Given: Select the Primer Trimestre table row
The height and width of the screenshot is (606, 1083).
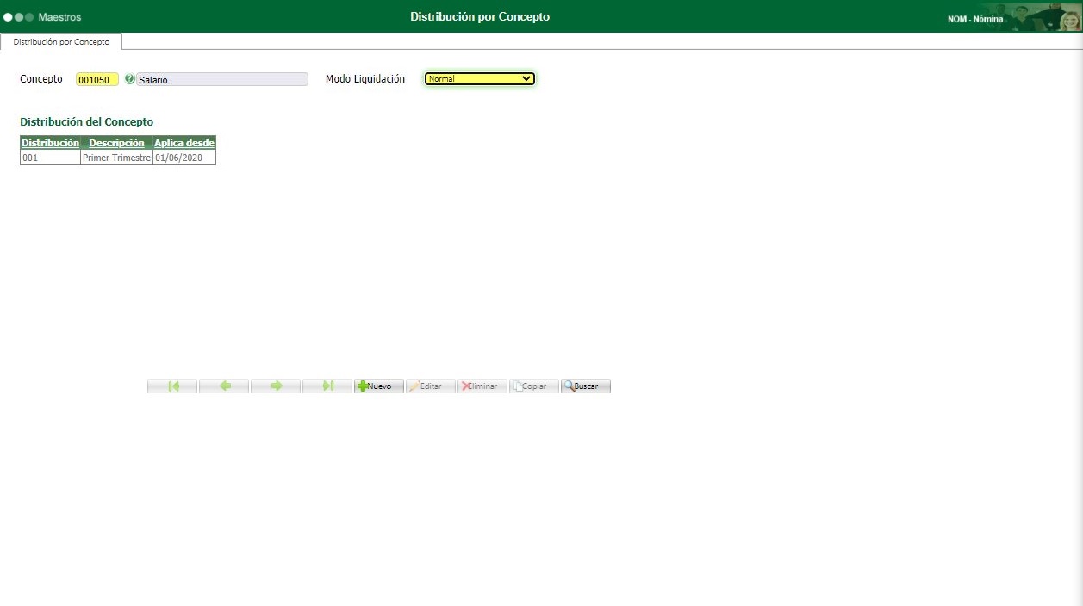Looking at the screenshot, I should (116, 157).
